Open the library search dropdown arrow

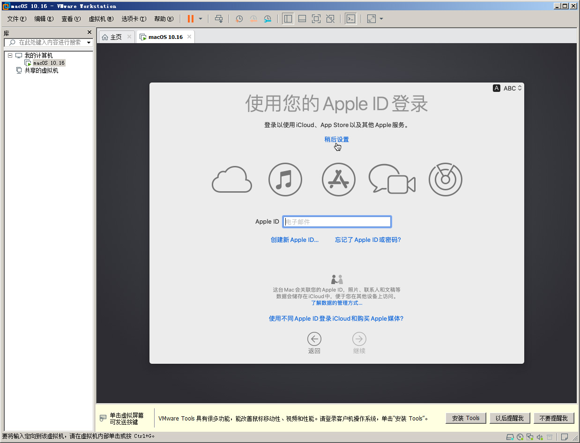(89, 43)
